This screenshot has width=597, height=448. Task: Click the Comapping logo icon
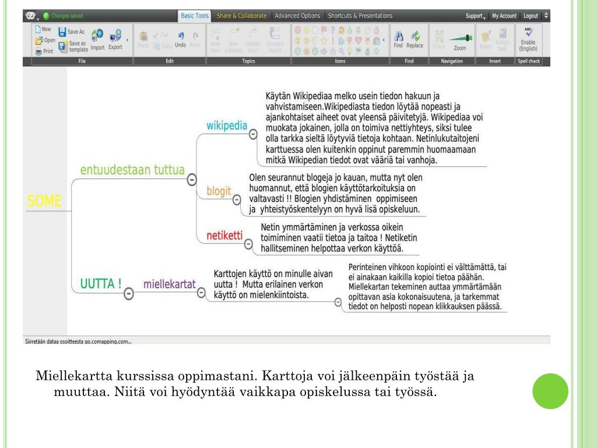[x=30, y=16]
